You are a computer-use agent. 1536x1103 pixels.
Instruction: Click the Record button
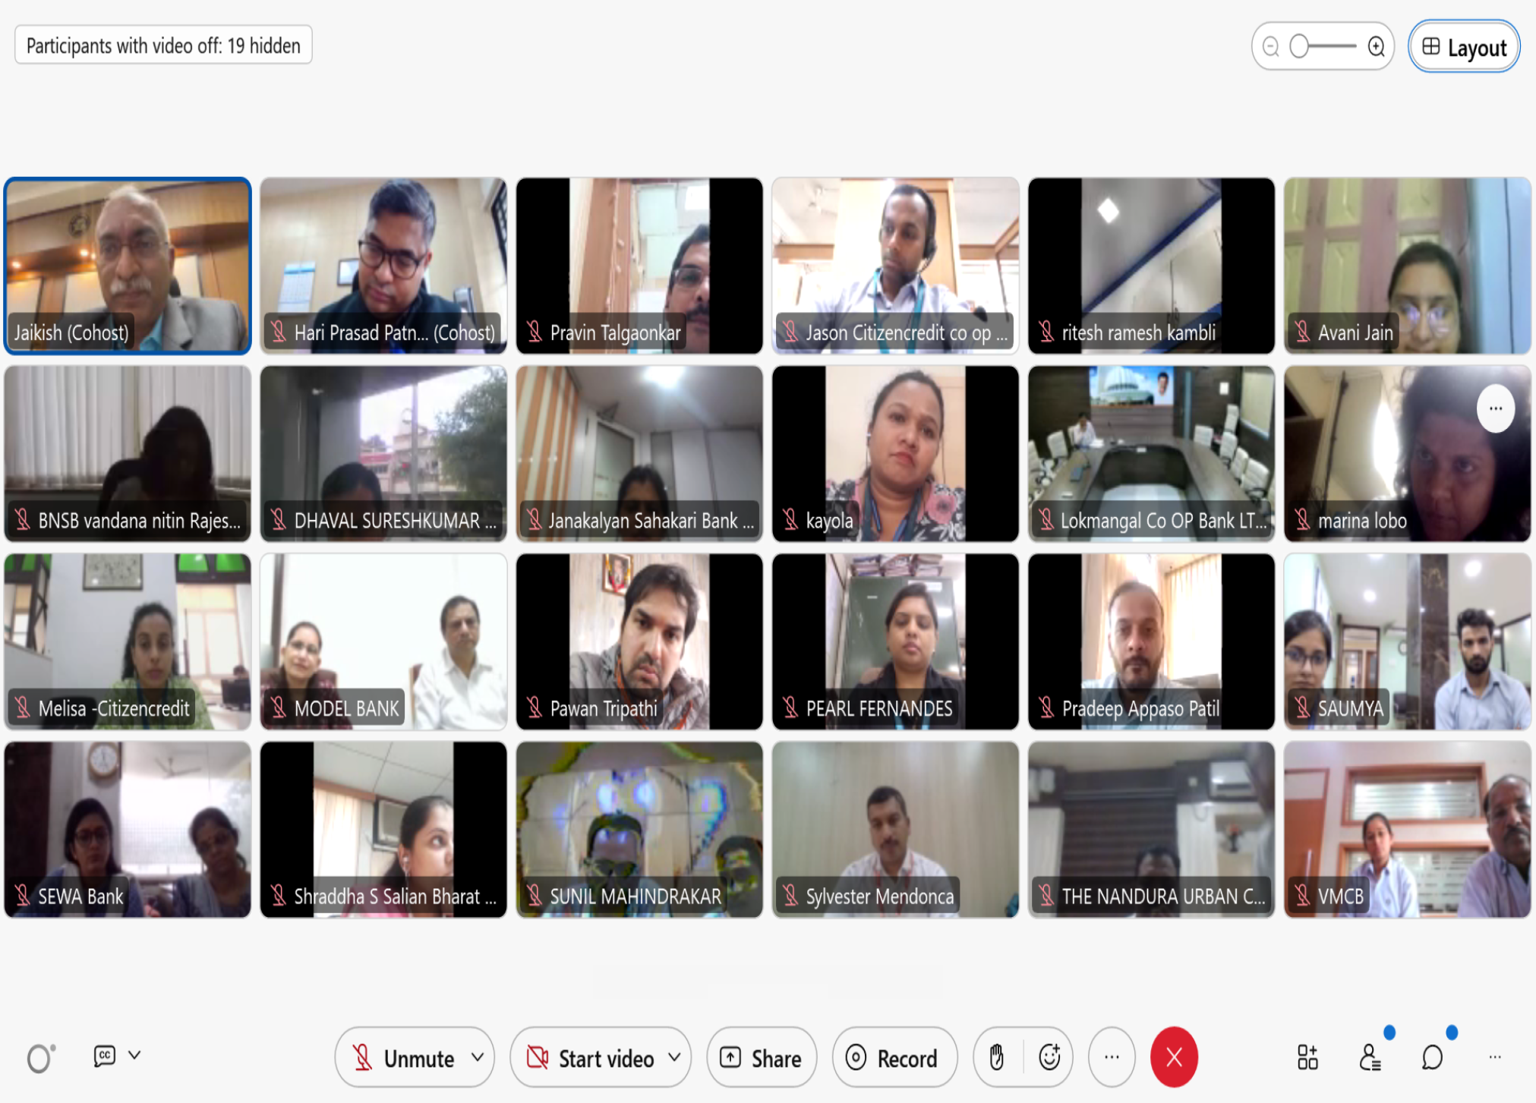(893, 1057)
